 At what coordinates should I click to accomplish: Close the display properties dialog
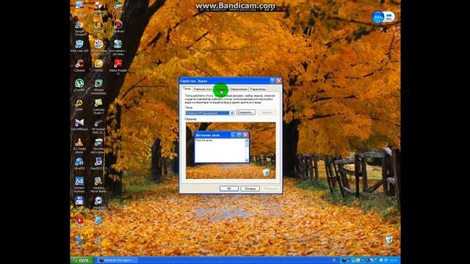pos(279,81)
